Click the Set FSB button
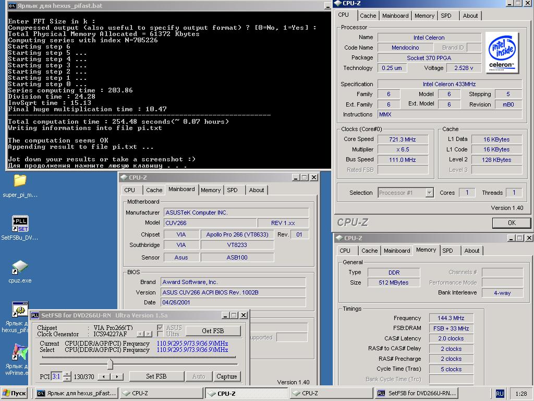The height and width of the screenshot is (401, 534). point(156,376)
